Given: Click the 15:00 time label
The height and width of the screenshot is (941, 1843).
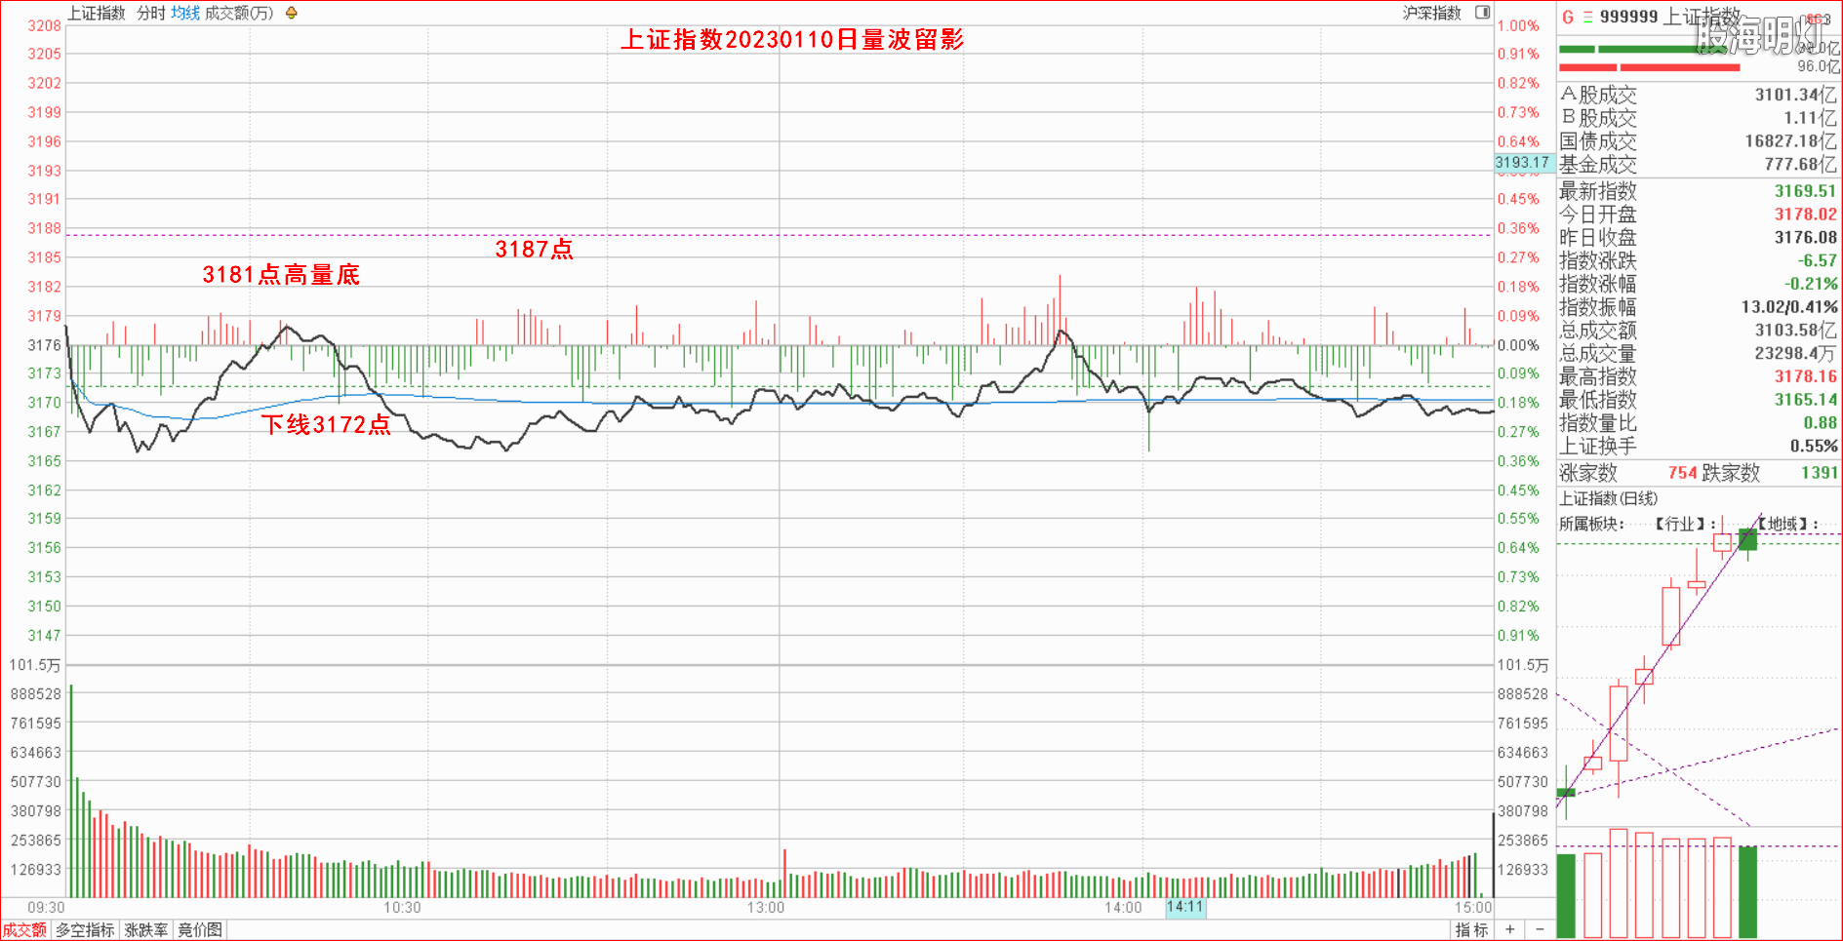Looking at the screenshot, I should [x=1473, y=908].
